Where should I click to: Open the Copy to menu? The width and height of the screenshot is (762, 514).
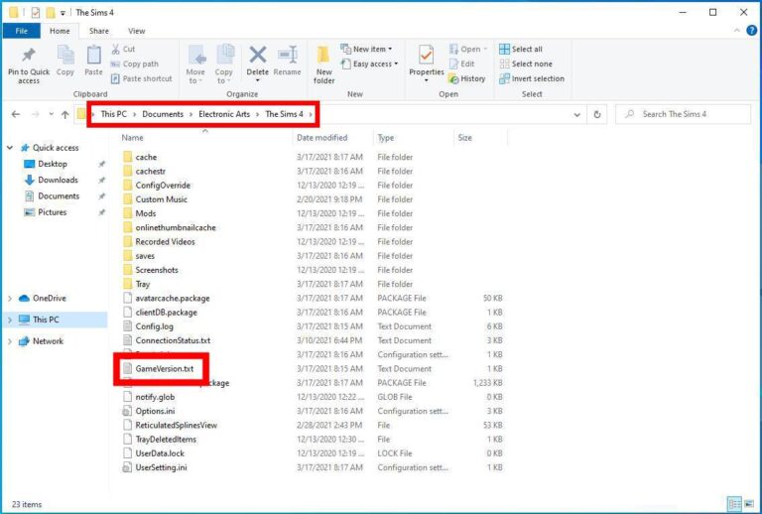[x=224, y=64]
